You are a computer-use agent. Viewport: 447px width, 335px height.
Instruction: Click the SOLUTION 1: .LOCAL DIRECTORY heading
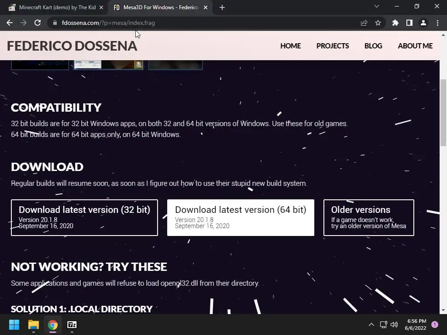[82, 309]
